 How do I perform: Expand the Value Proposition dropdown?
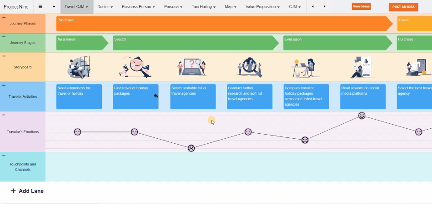262,7
